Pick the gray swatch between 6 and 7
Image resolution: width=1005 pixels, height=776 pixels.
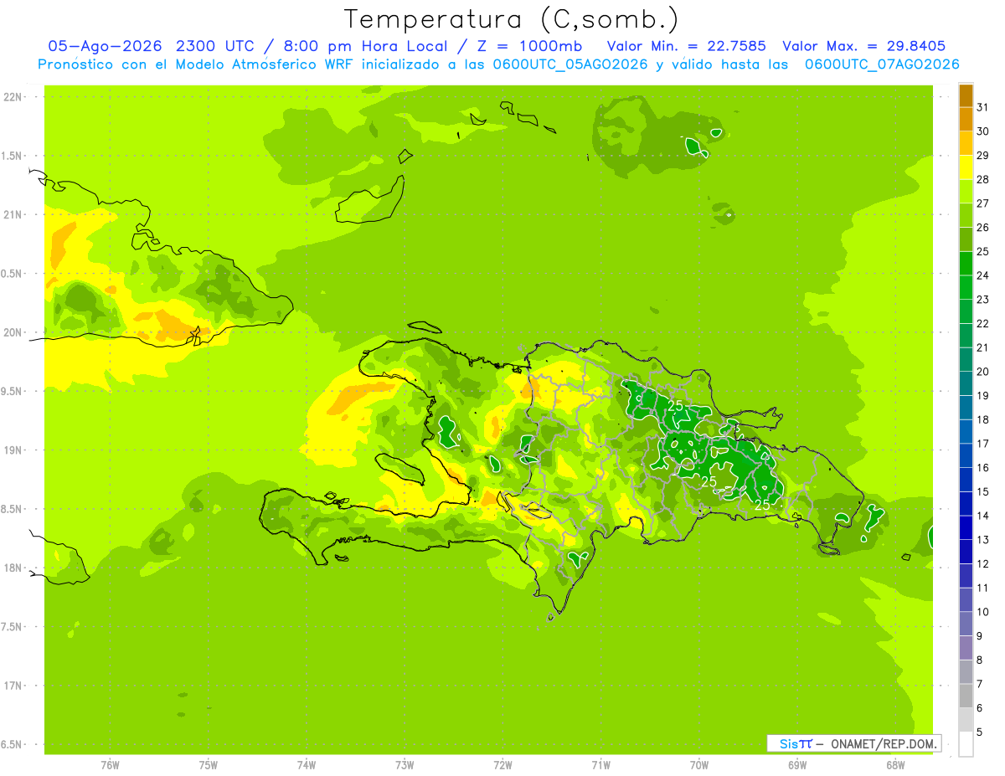(x=966, y=695)
